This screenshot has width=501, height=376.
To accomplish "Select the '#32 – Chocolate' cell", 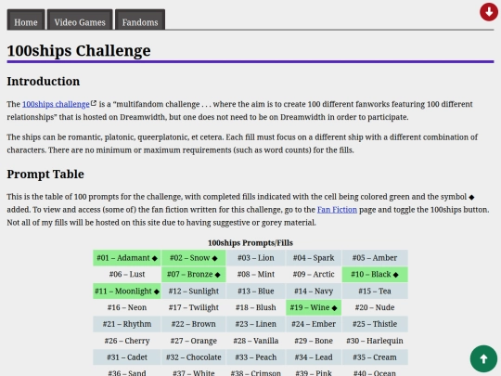I will point(193,357).
